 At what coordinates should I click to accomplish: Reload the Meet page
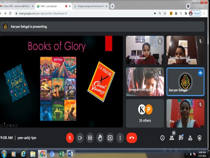pos(10,13)
